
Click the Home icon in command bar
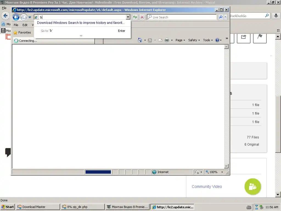point(140,40)
